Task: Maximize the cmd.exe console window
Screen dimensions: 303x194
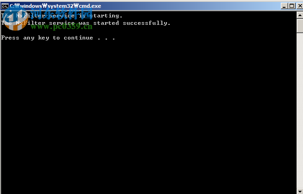Action: click(292, 6)
